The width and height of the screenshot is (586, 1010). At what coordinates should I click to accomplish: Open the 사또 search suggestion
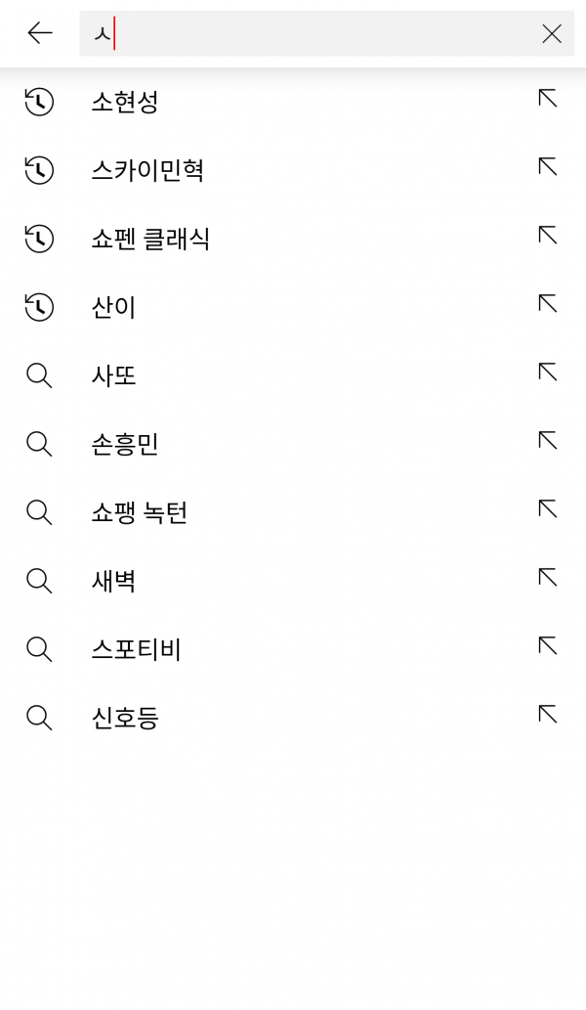click(113, 375)
